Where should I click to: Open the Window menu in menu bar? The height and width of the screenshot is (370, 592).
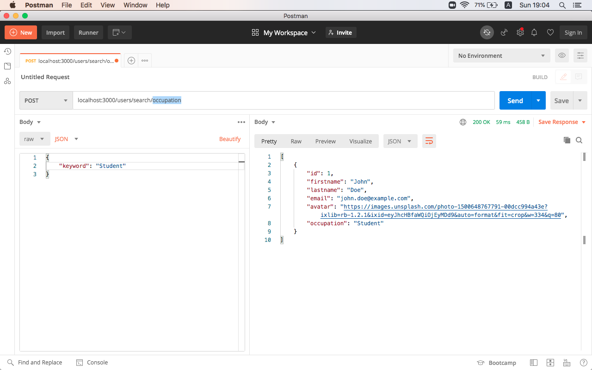click(x=136, y=5)
